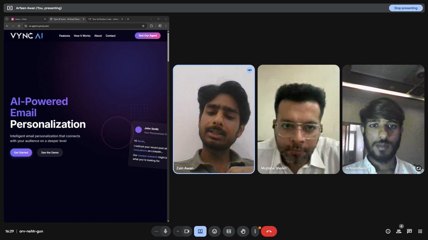This screenshot has width=428, height=240.
Task: Open video settings via the camera chevron
Action: click(x=178, y=231)
